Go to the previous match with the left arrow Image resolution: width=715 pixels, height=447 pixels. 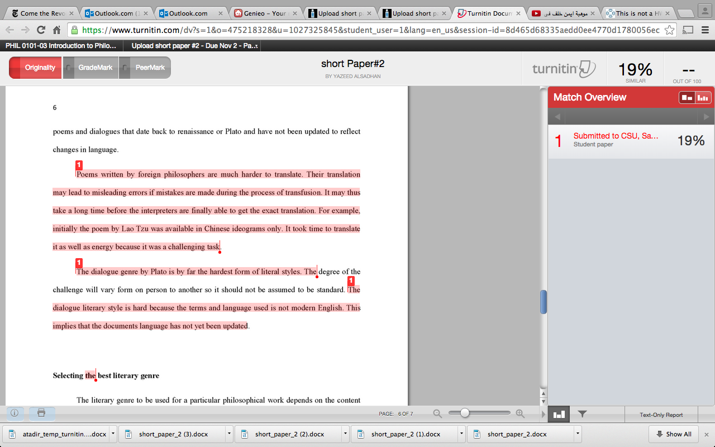pyautogui.click(x=557, y=117)
